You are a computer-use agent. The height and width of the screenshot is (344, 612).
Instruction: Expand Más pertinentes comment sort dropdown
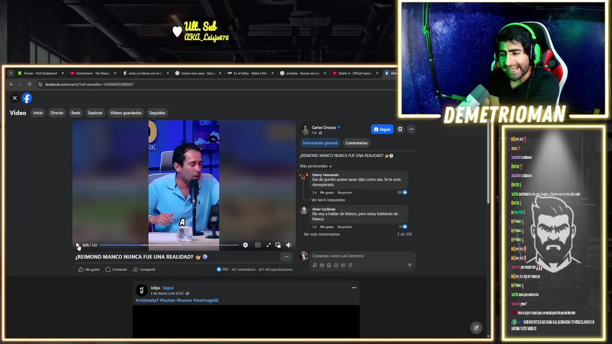(x=316, y=166)
